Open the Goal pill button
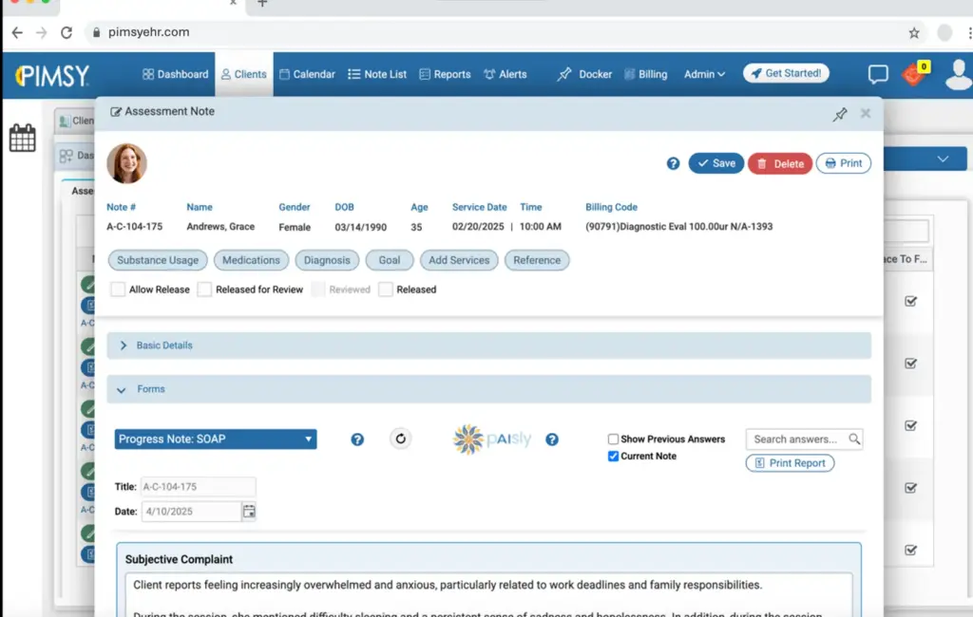Screen dimensions: 973x617 (x=390, y=260)
